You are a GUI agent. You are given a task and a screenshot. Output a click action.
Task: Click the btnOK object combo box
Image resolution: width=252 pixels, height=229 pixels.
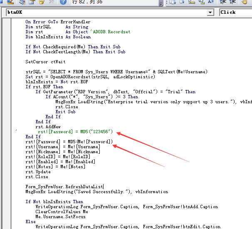click(110, 12)
